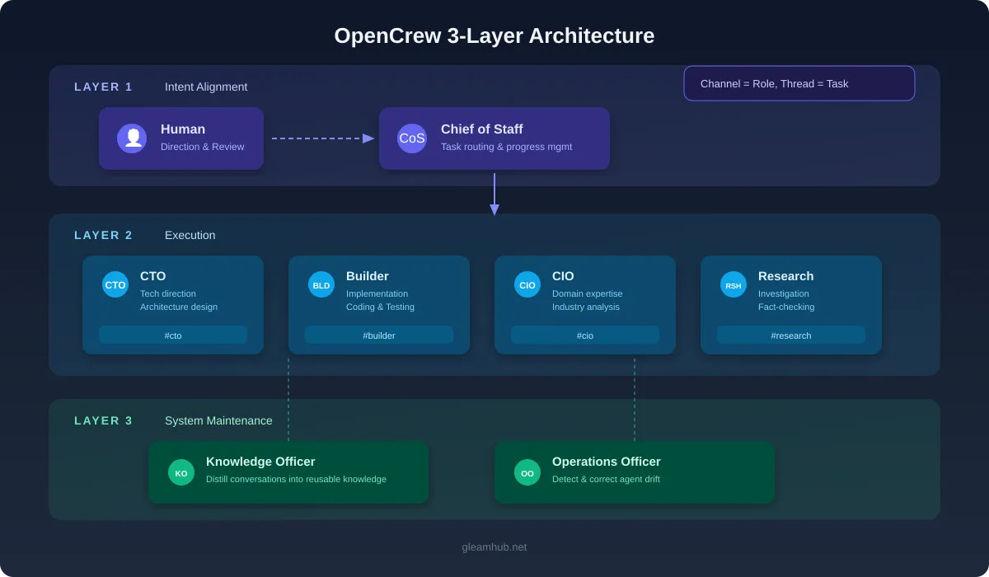Open the #builder channel pill
This screenshot has width=989, height=577.
(379, 335)
